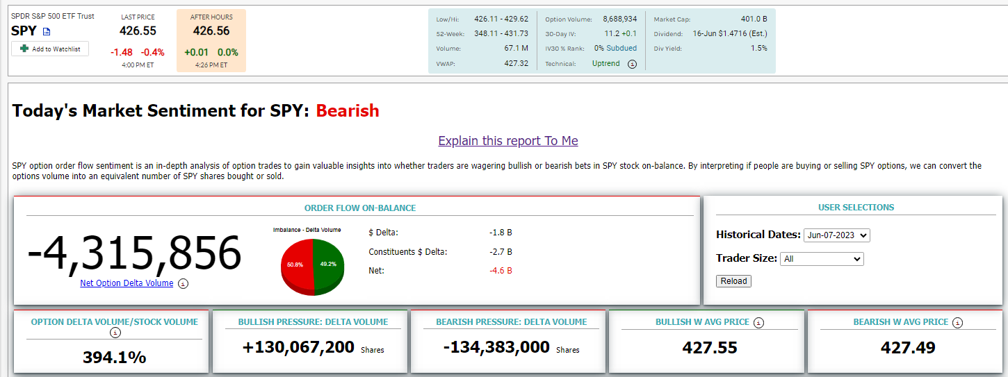Viewport: 1008px width, 377px height.
Task: Click the Uptrend technical label
Action: pos(605,64)
